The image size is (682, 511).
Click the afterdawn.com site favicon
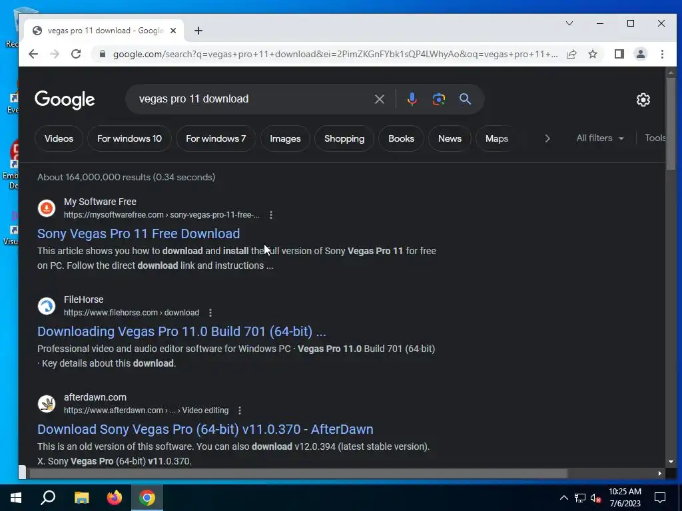tap(47, 404)
